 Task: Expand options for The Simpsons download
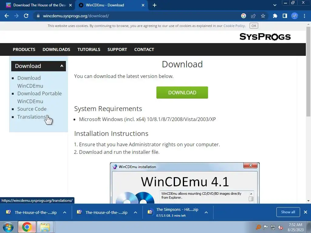pyautogui.click(x=206, y=212)
